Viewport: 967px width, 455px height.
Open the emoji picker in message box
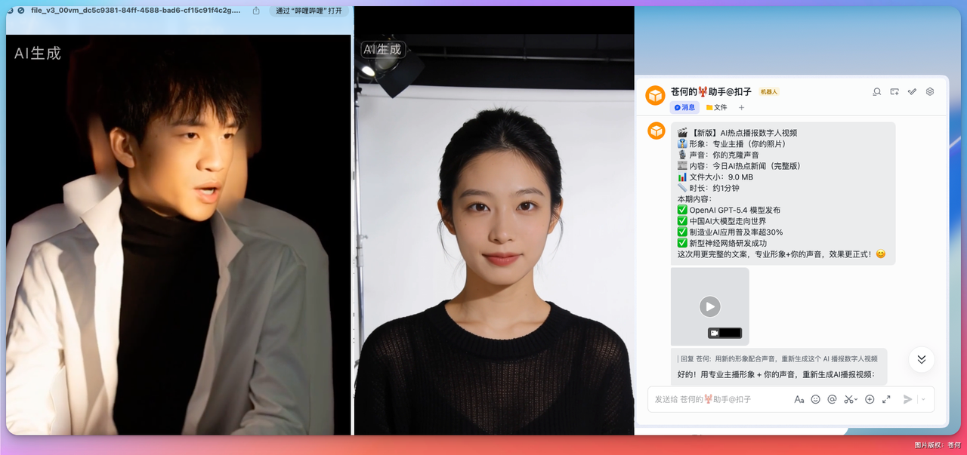click(816, 399)
